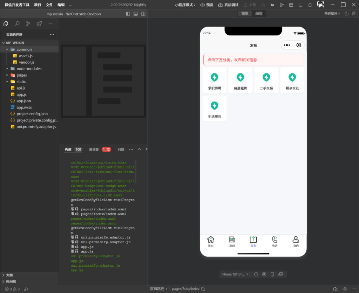Select the 编辑 mode button above simulator

[259, 14]
